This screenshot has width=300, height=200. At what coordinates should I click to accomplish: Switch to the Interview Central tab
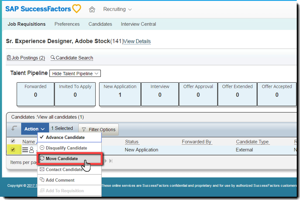(x=138, y=24)
